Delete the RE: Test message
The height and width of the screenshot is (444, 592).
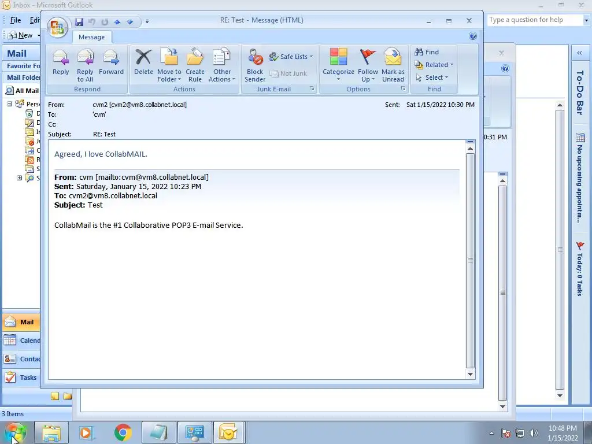pos(143,62)
